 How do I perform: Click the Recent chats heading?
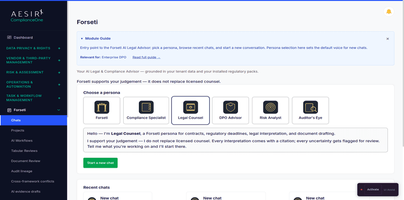pos(97,187)
